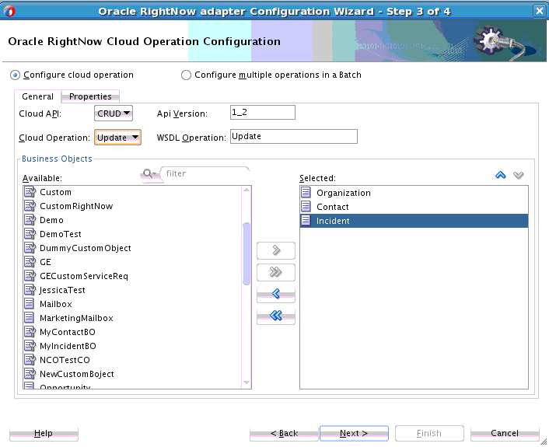Select Configure multiple operations in a Batch

(186, 75)
